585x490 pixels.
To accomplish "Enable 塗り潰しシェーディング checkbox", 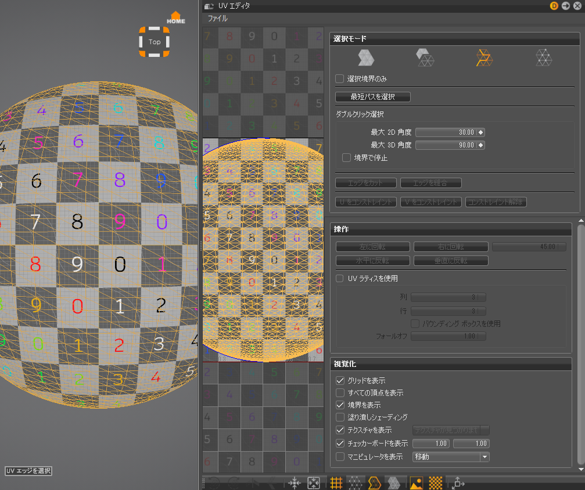I will coord(340,417).
